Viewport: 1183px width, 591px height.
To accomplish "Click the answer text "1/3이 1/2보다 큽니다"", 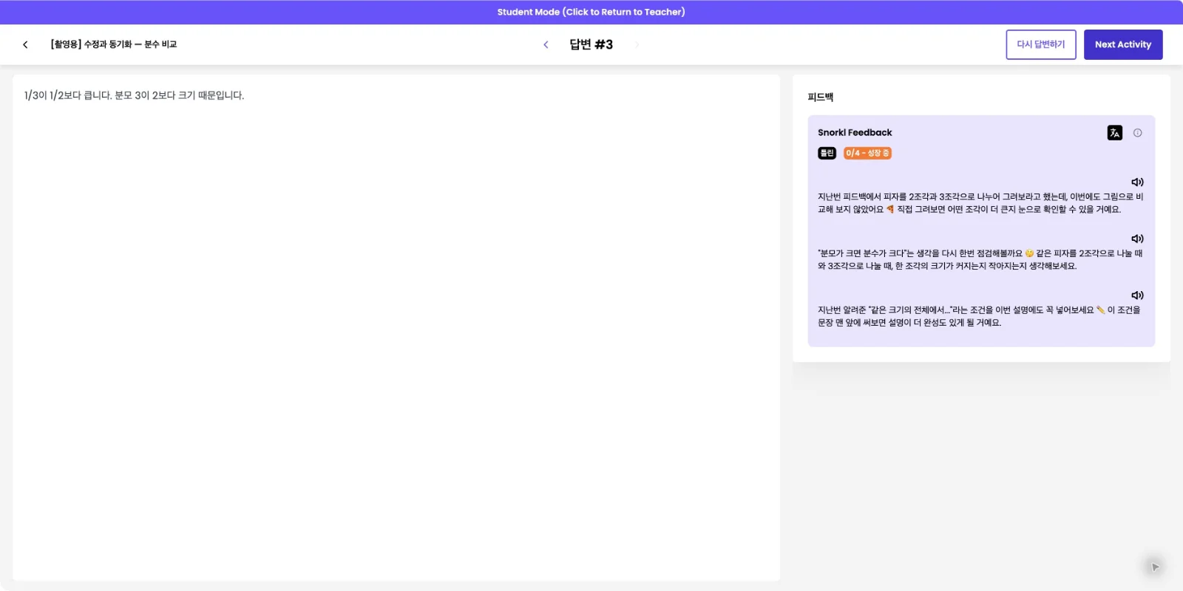I will pos(68,95).
